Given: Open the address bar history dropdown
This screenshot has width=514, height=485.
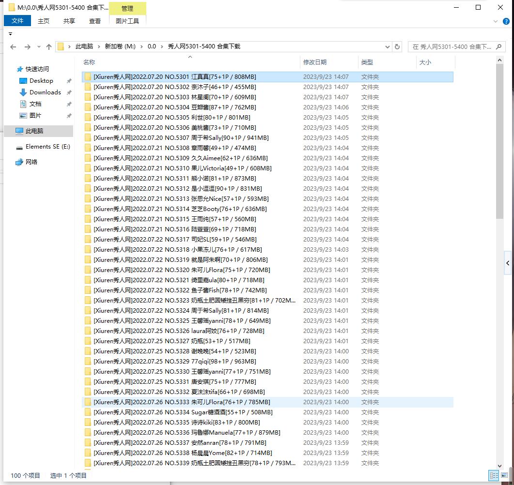Looking at the screenshot, I should [388, 47].
